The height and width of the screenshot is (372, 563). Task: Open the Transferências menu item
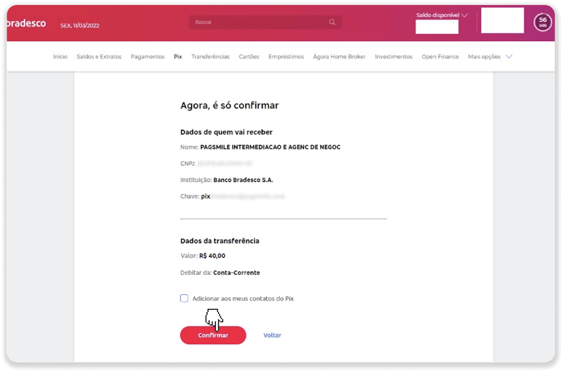210,56
